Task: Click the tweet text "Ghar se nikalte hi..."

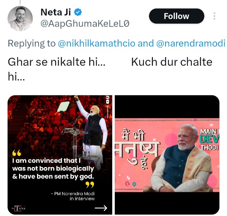Action: coord(56,62)
